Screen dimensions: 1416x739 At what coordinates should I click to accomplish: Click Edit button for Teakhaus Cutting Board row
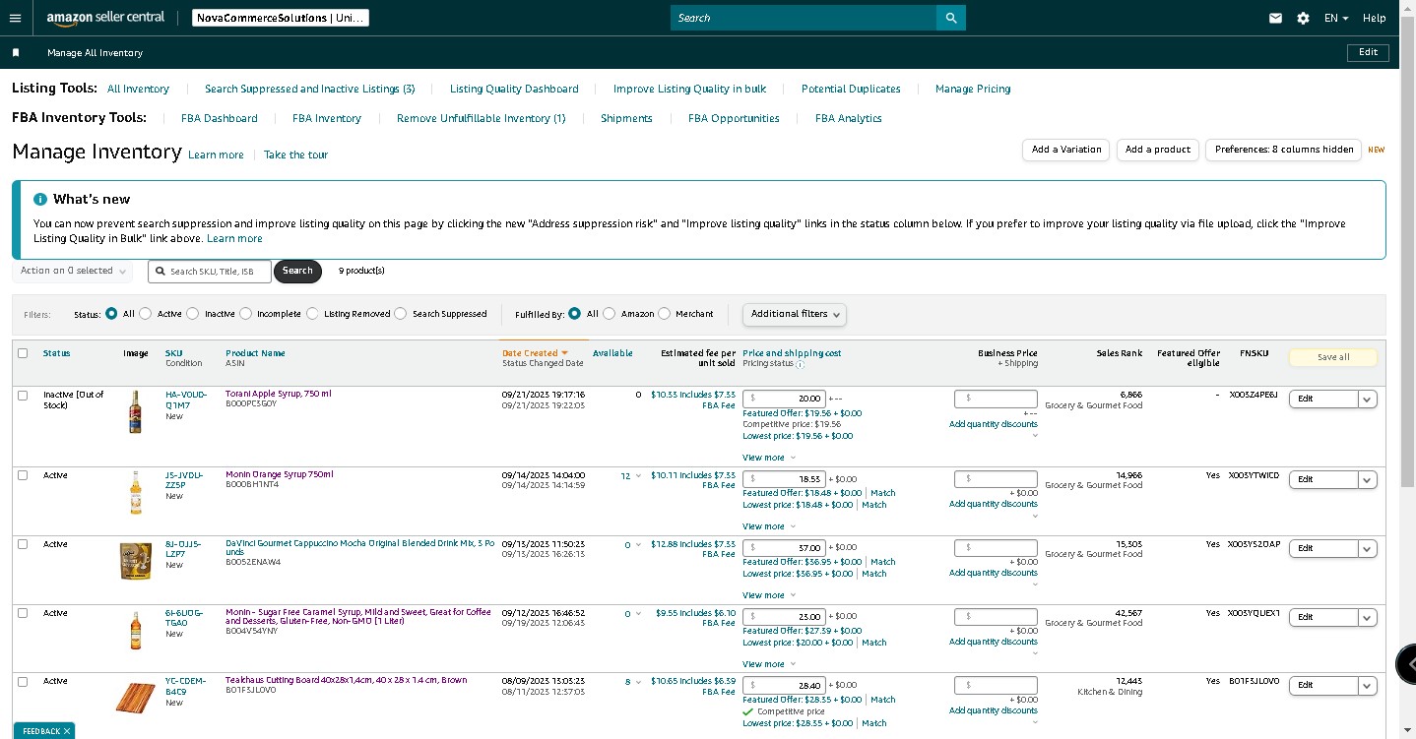pyautogui.click(x=1323, y=686)
